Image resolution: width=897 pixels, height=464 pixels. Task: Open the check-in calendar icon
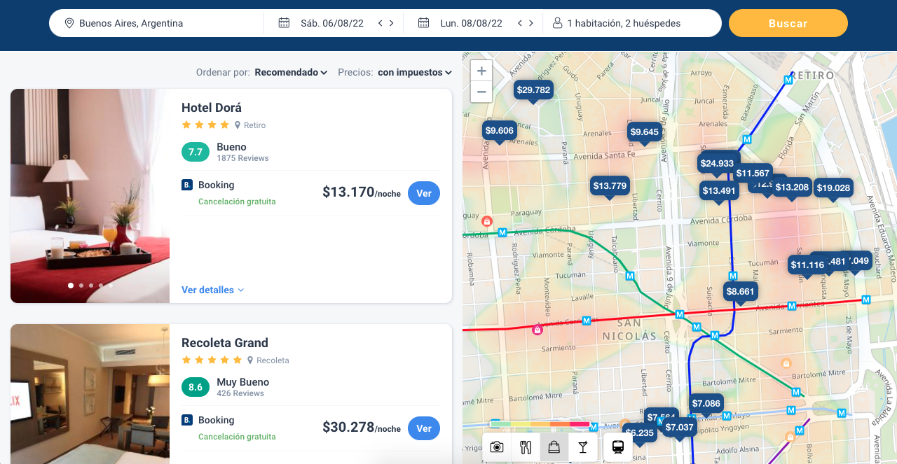coord(284,23)
